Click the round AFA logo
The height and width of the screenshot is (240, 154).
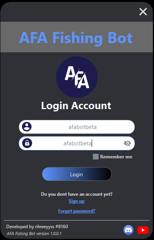(x=77, y=77)
